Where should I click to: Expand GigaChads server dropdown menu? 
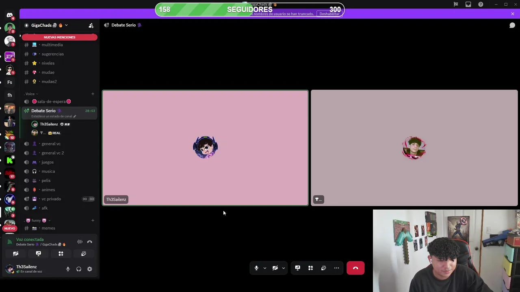(66, 25)
